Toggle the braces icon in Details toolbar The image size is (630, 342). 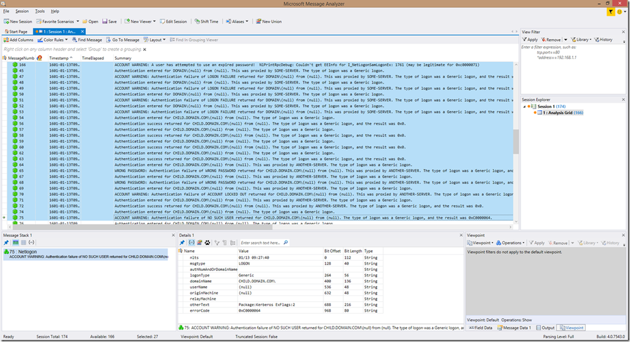click(191, 242)
